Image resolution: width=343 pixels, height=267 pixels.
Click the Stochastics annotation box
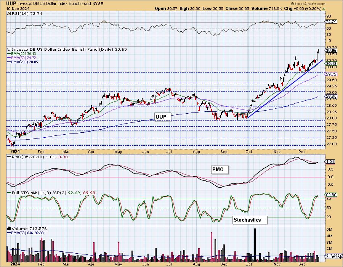(x=250, y=220)
